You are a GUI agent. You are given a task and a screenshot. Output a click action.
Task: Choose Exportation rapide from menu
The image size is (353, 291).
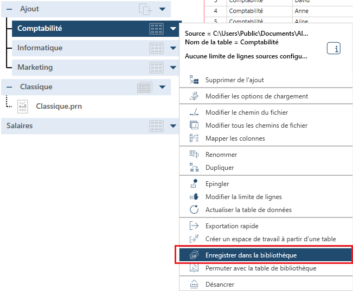pyautogui.click(x=232, y=226)
